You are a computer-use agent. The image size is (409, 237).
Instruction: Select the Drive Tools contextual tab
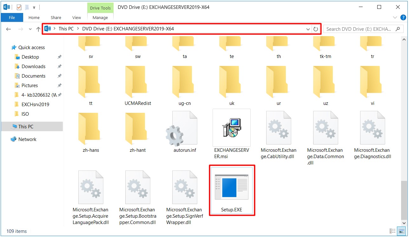(100, 8)
